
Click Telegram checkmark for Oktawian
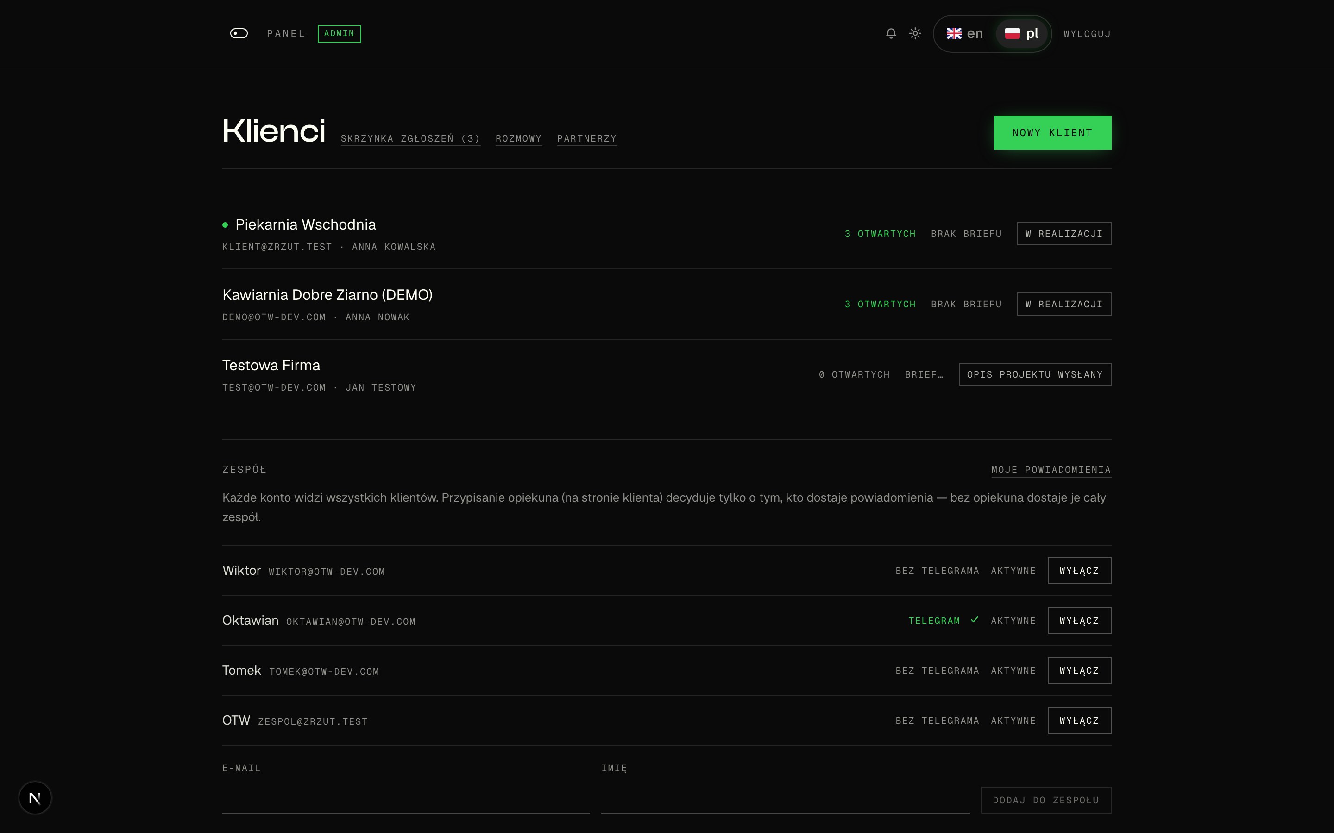pyautogui.click(x=975, y=620)
